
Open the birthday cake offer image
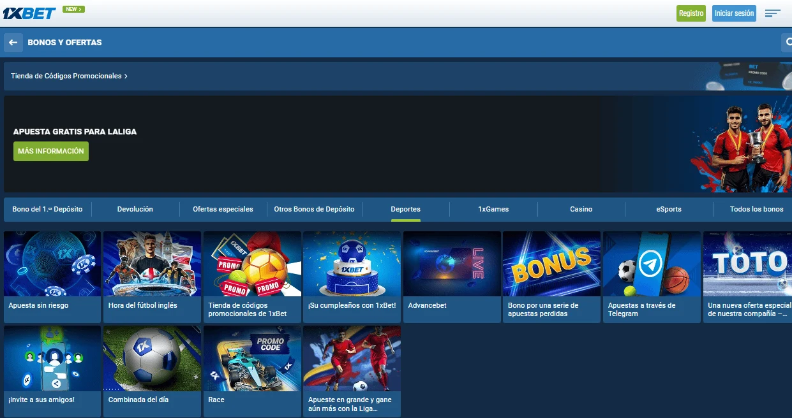(x=352, y=264)
